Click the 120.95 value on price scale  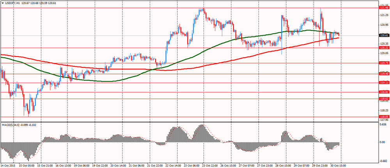pos(384,25)
